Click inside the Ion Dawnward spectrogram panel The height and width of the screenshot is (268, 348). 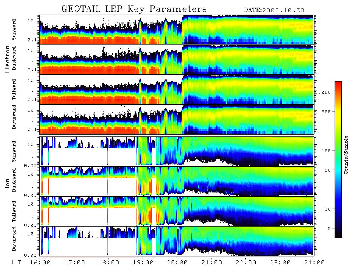[176, 241]
